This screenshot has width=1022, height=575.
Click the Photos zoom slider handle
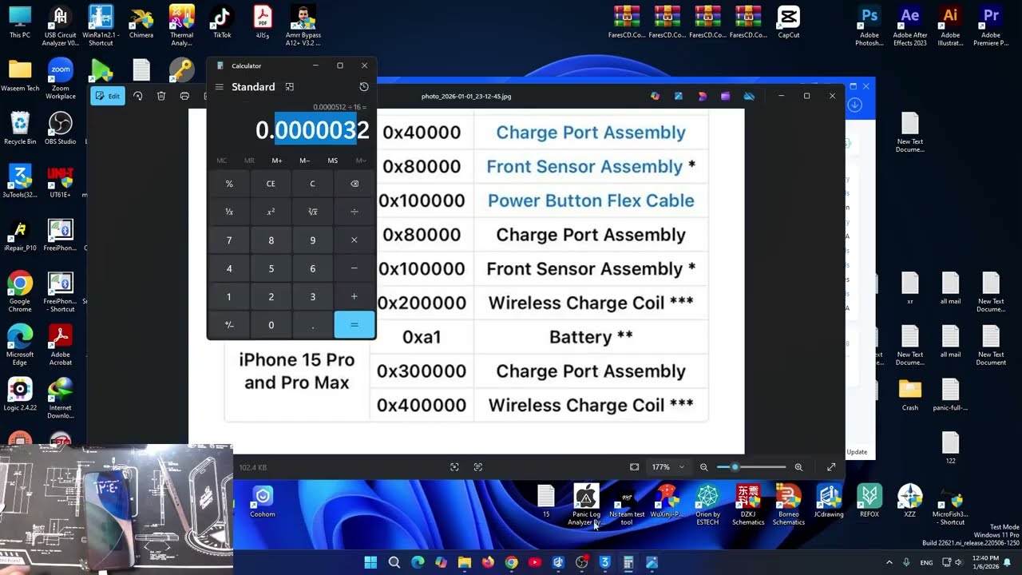pyautogui.click(x=735, y=467)
